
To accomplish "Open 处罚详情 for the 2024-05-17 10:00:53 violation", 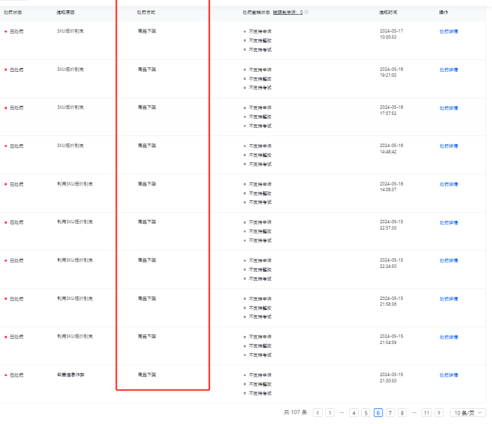I will click(448, 32).
